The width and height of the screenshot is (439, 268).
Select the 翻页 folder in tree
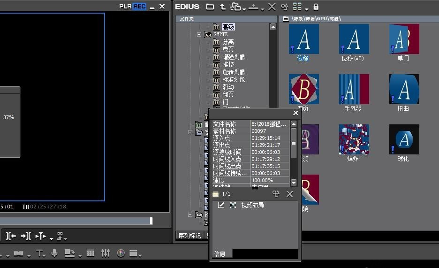(228, 94)
